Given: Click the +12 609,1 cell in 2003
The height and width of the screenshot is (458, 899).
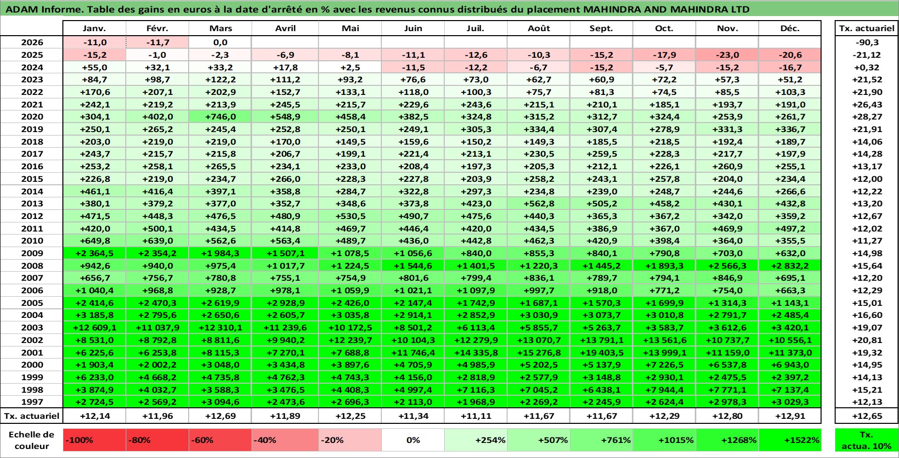Looking at the screenshot, I should (95, 327).
